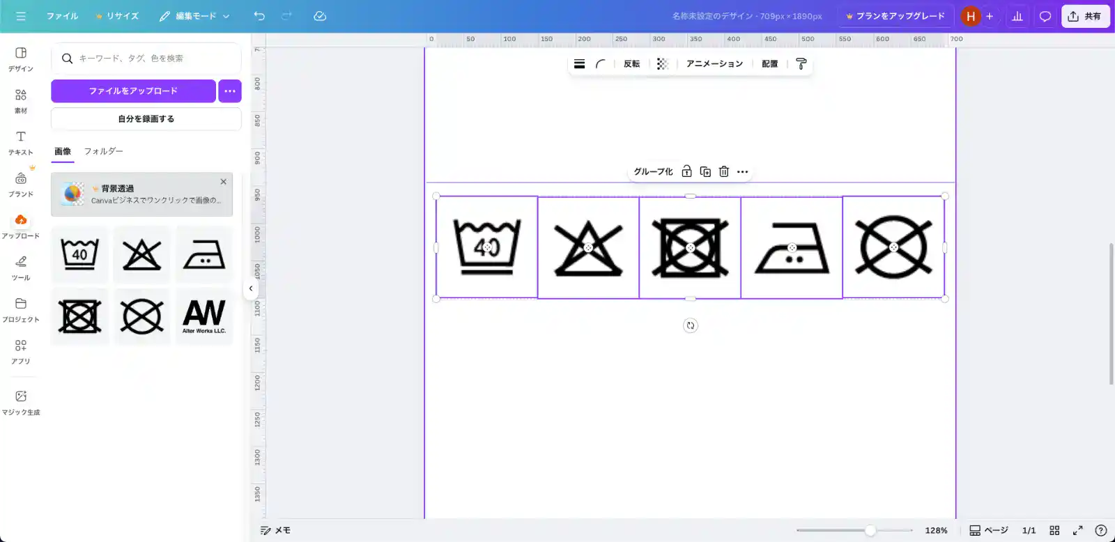This screenshot has height=542, width=1115.
Task: Open more upload options three-dot button
Action: coord(230,91)
